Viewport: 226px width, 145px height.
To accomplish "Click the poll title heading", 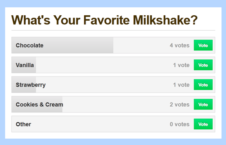I will 105,20.
